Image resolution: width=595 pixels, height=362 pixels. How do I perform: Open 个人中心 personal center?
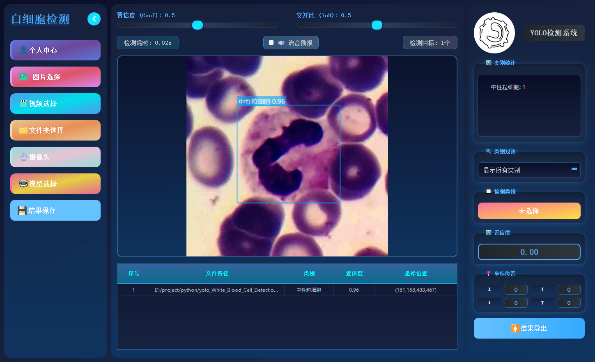[55, 50]
